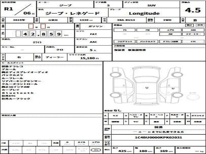206x154 pixels.
Task: Toggle the dotted ETC equipment box
Action: (193, 42)
